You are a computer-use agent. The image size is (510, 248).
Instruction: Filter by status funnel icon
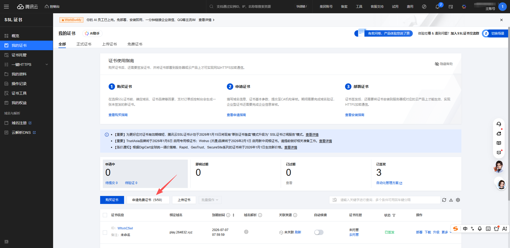tap(394, 215)
